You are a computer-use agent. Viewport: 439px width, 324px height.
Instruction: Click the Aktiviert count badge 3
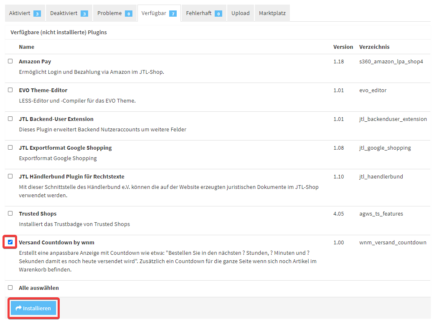[37, 14]
